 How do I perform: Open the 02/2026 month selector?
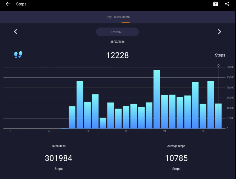(x=117, y=32)
